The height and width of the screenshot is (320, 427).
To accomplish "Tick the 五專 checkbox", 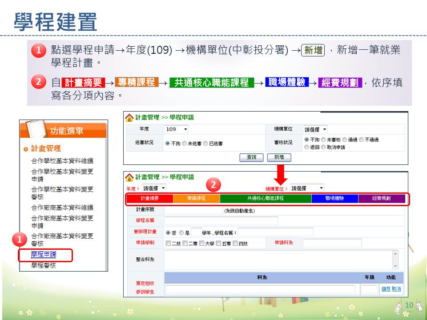I will [x=218, y=243].
